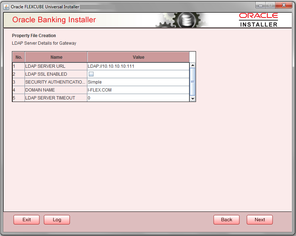Viewport: 296px width, 236px height.
Task: Click the Name column header
Action: click(56, 57)
